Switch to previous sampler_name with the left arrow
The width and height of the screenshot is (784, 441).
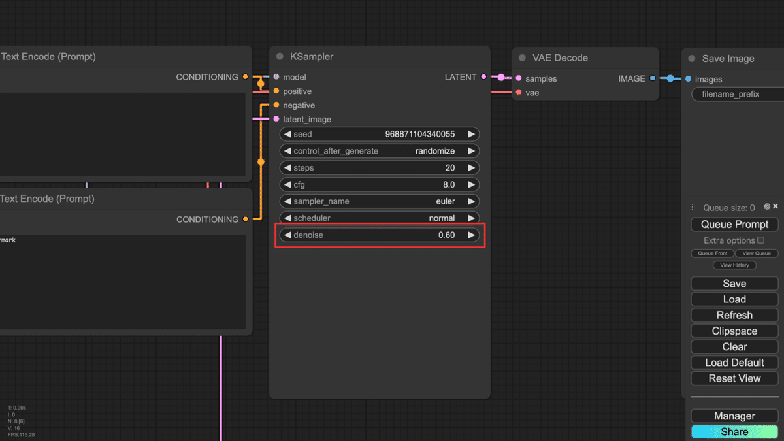287,201
